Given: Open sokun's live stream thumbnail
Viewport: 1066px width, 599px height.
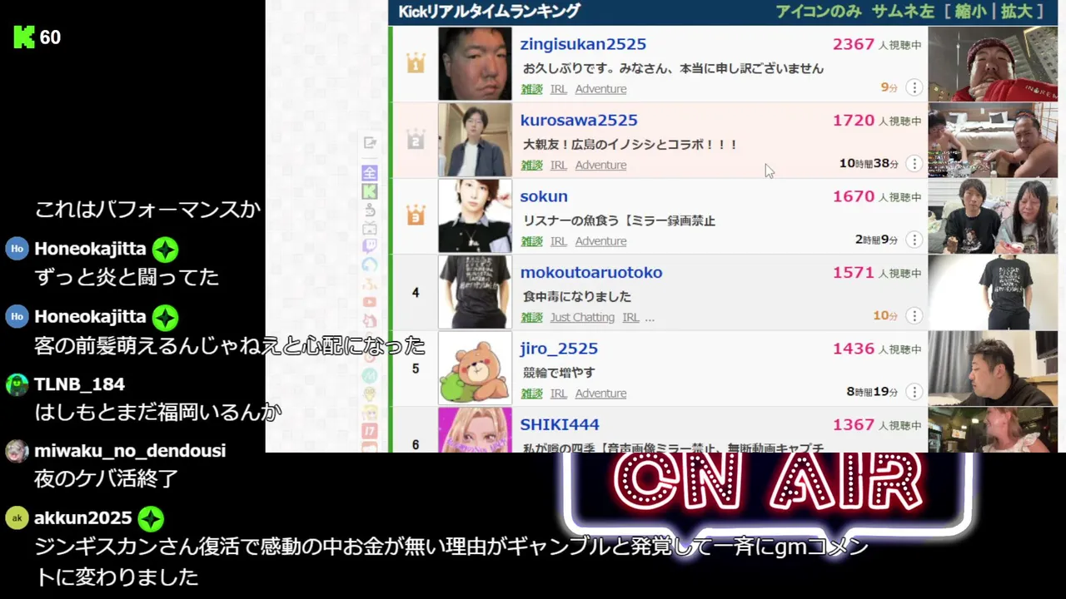Looking at the screenshot, I should point(993,216).
